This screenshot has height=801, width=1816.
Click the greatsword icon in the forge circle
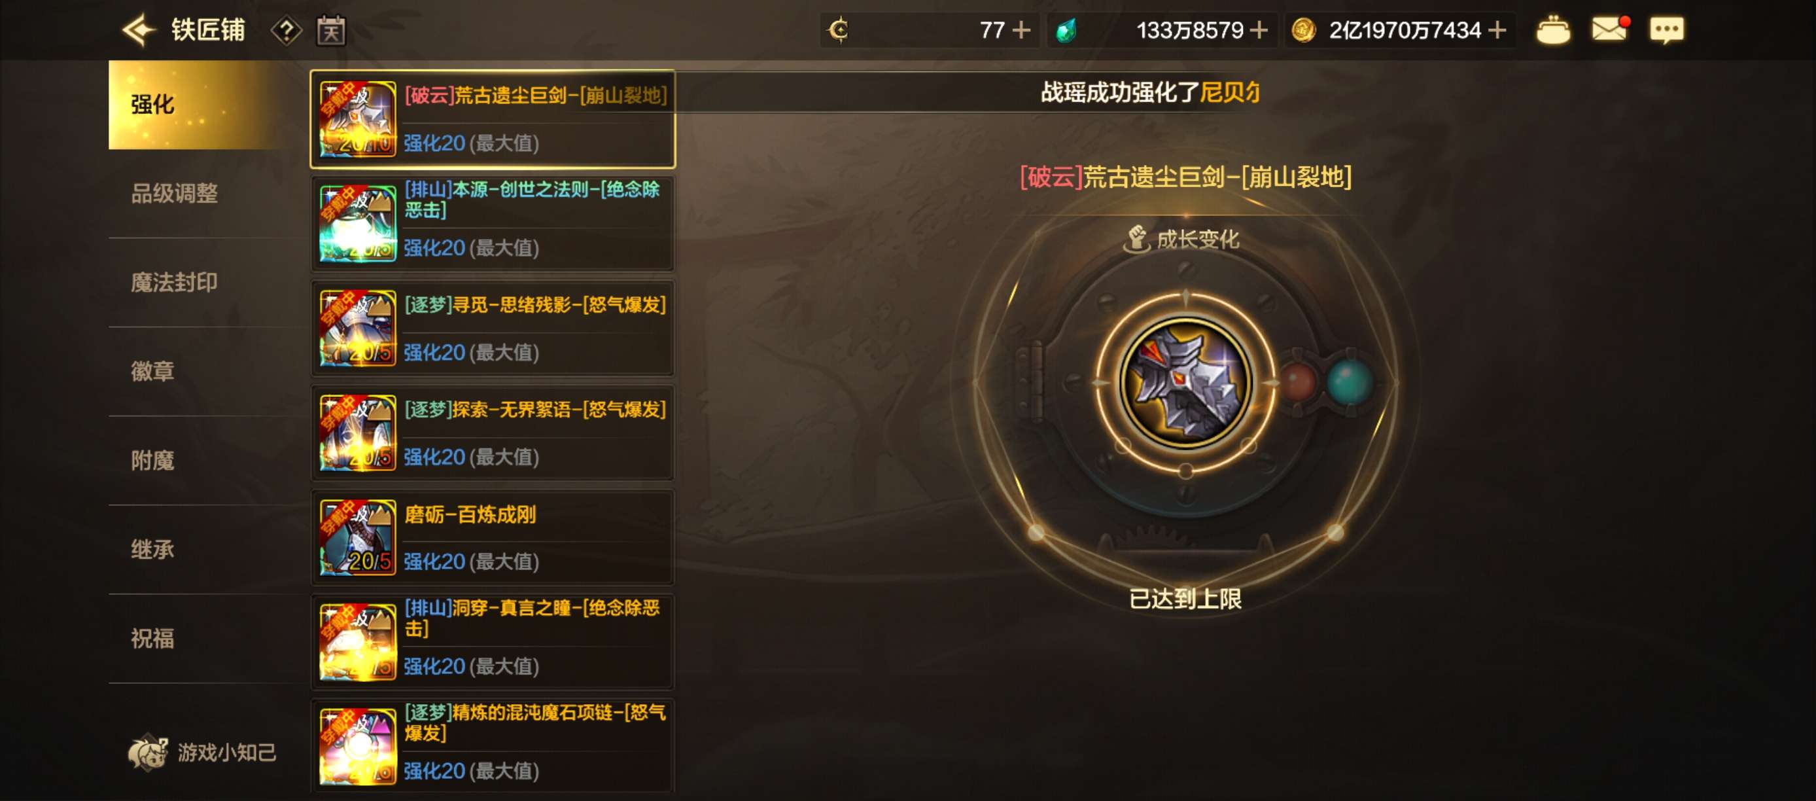pos(1186,382)
